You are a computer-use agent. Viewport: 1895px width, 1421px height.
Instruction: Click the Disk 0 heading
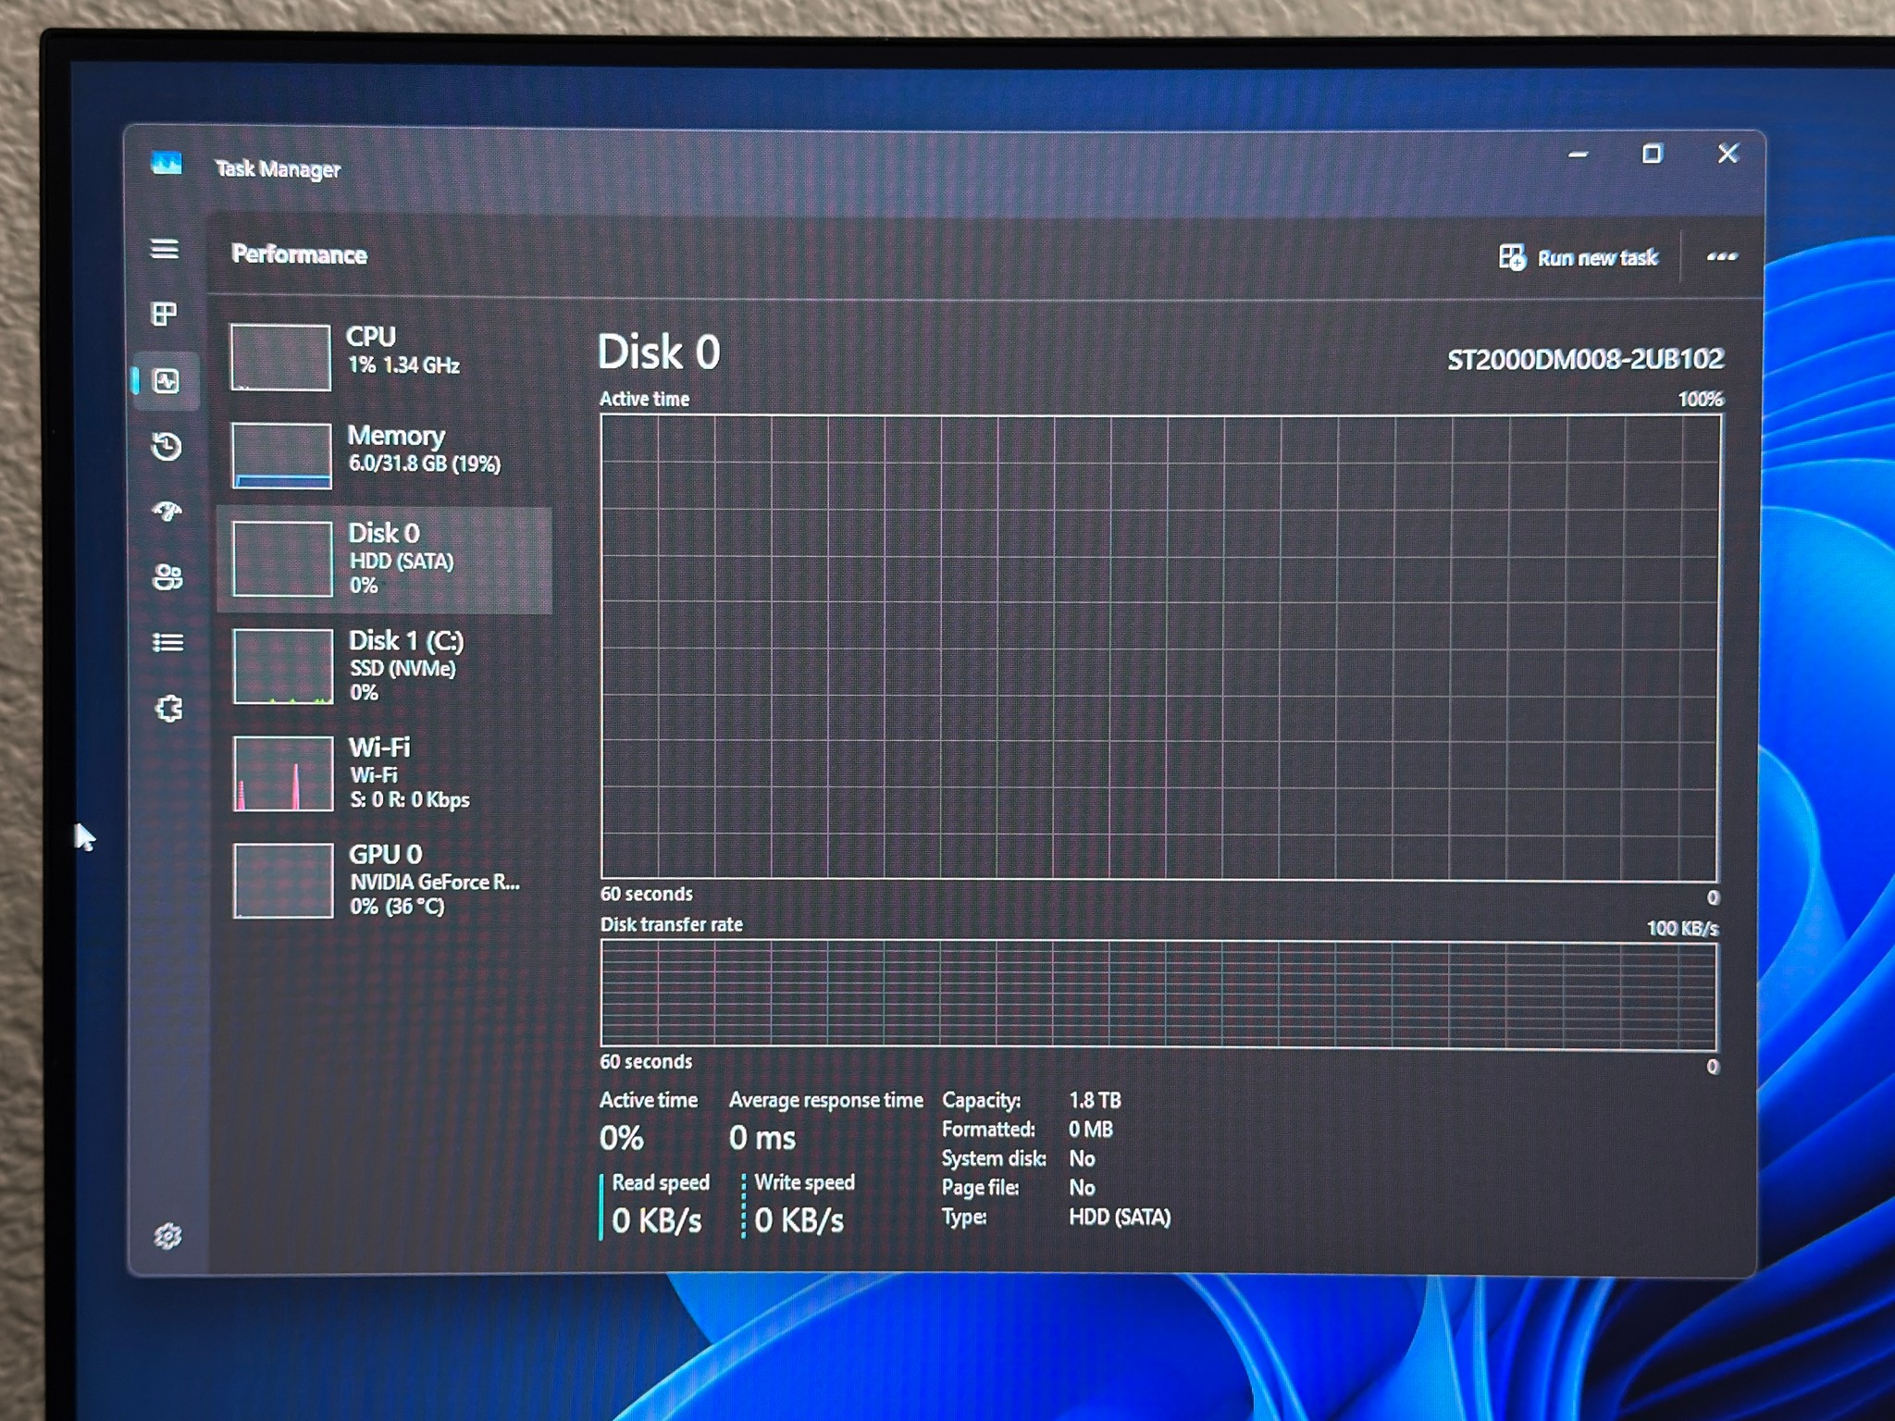pyautogui.click(x=658, y=352)
